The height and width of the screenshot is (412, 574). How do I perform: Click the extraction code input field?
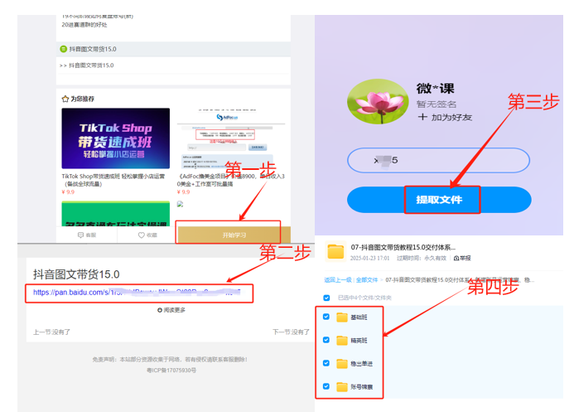[x=438, y=160]
